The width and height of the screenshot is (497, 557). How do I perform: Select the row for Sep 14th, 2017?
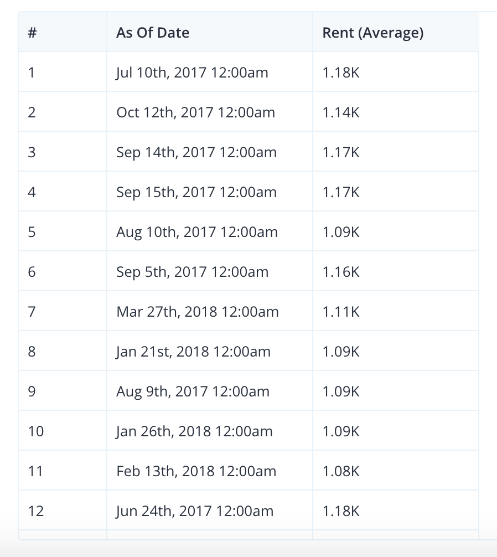point(196,152)
